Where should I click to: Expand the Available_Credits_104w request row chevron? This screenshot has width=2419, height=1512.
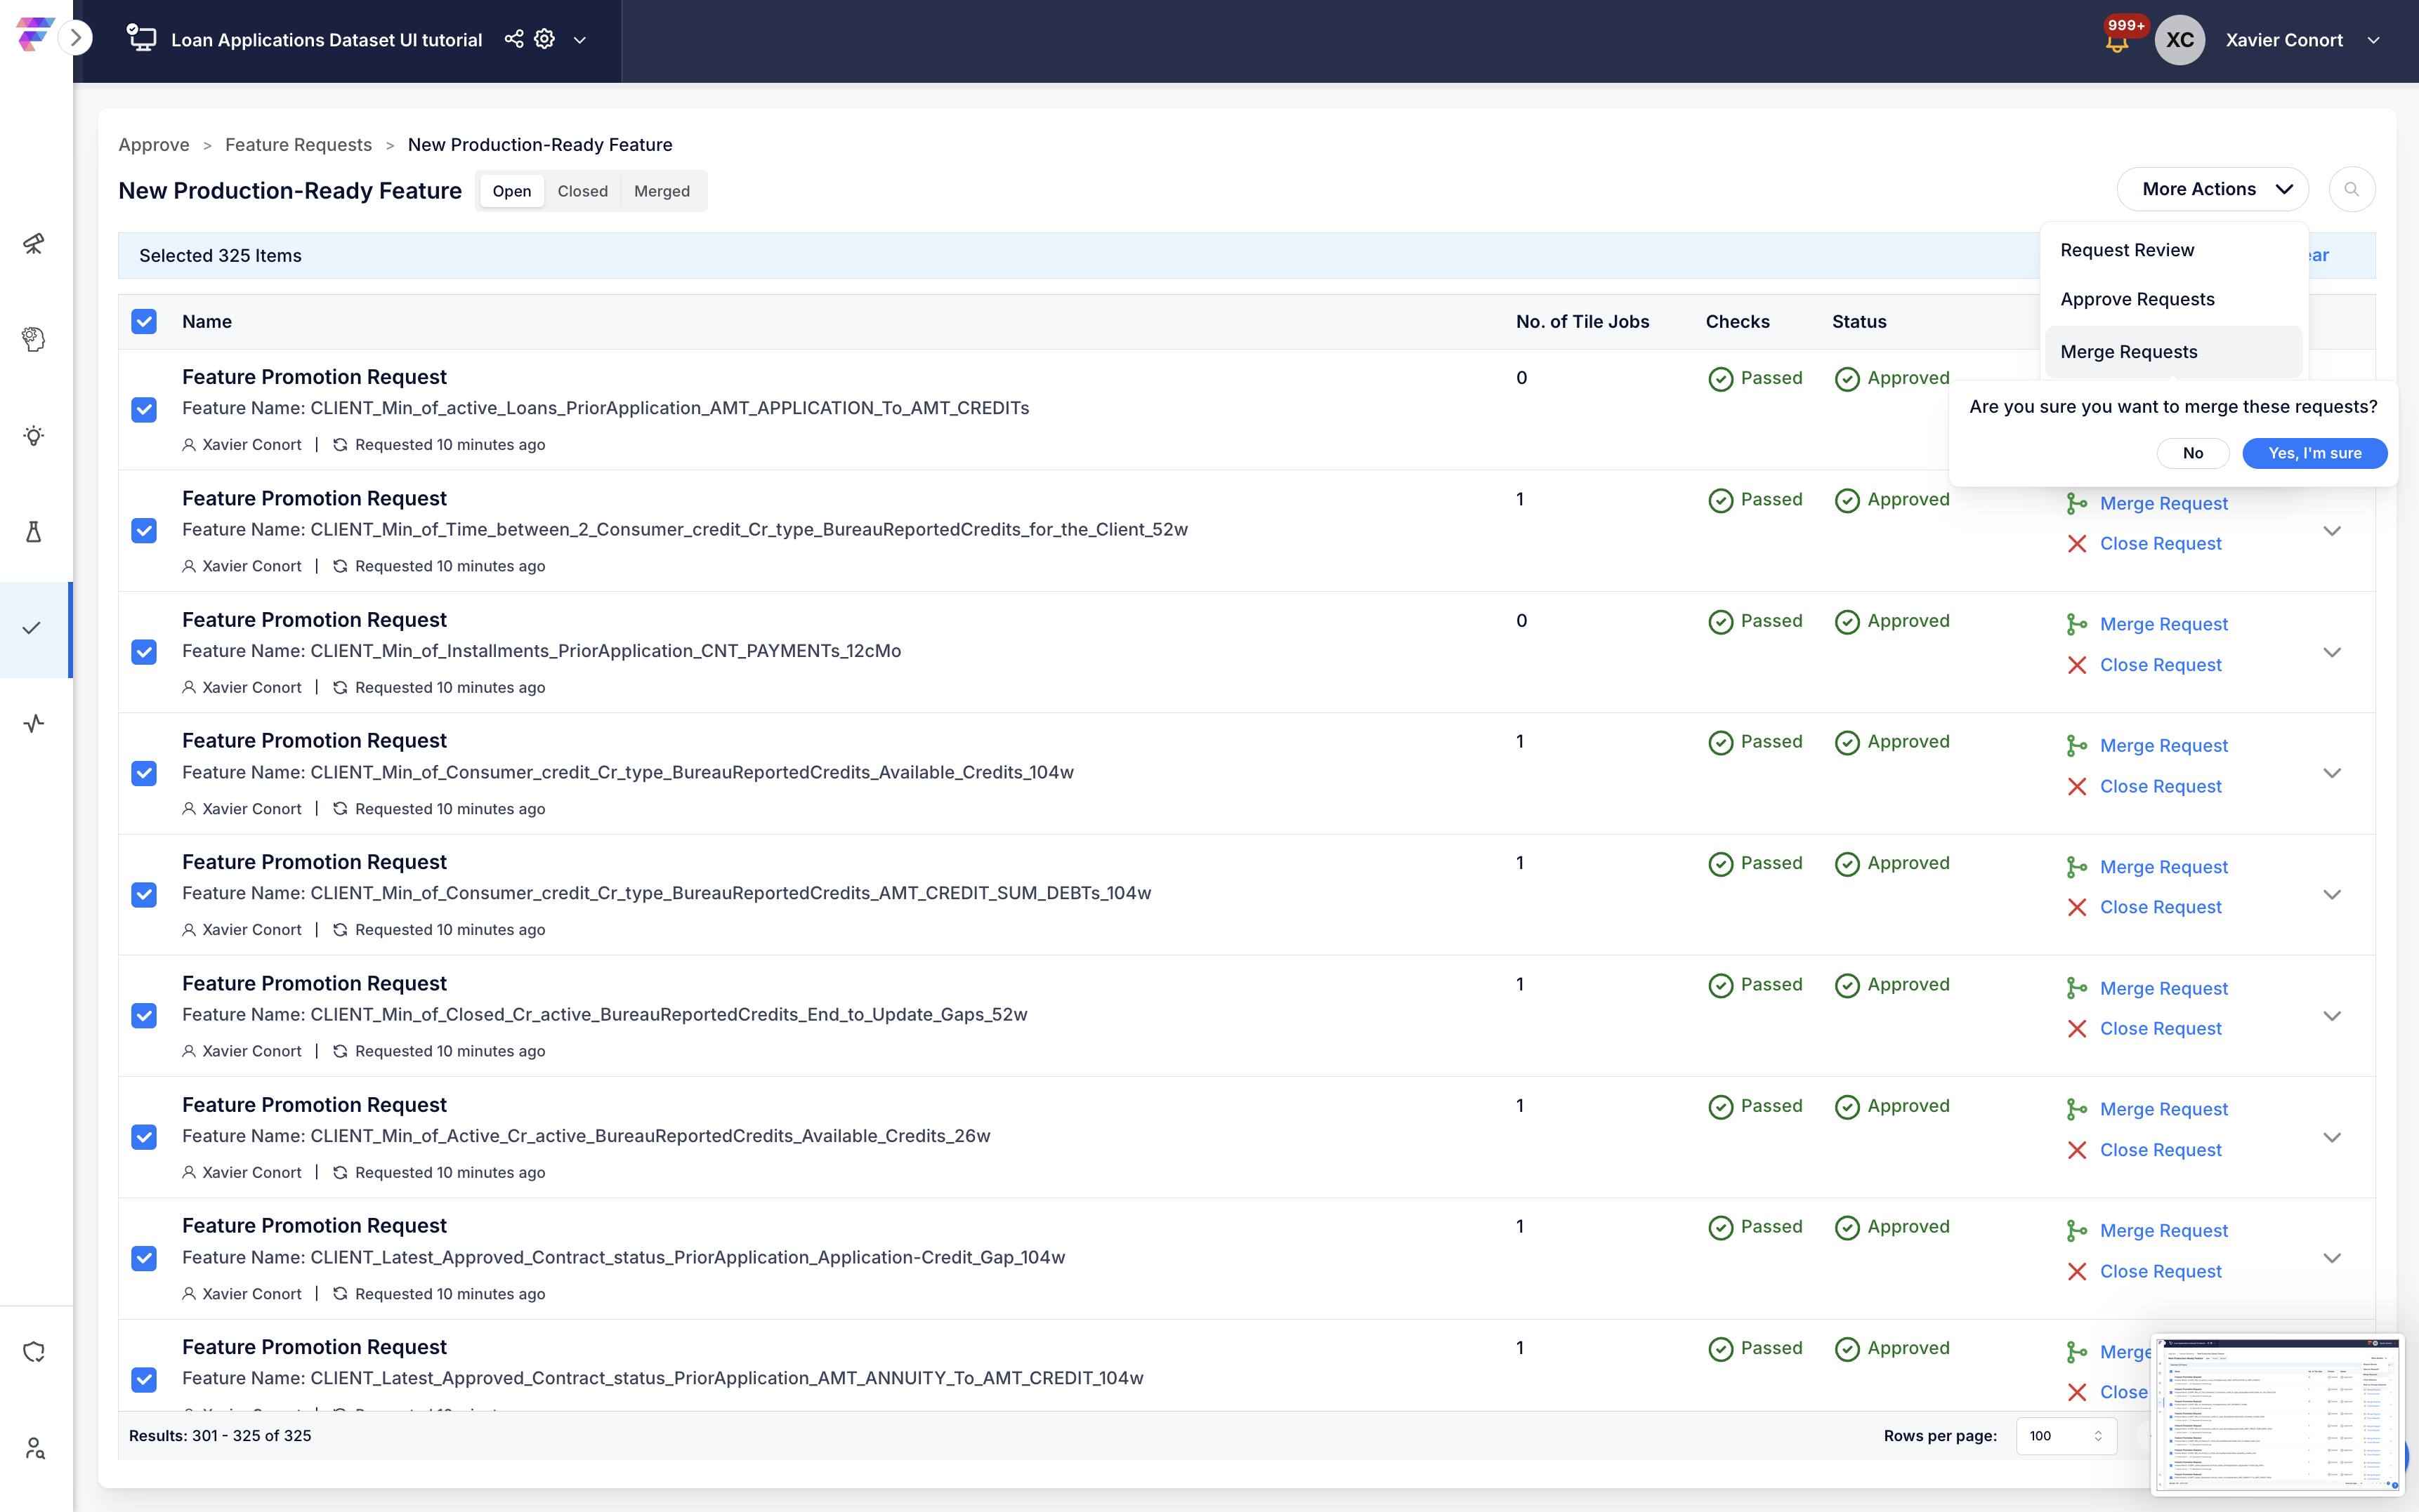[2332, 773]
